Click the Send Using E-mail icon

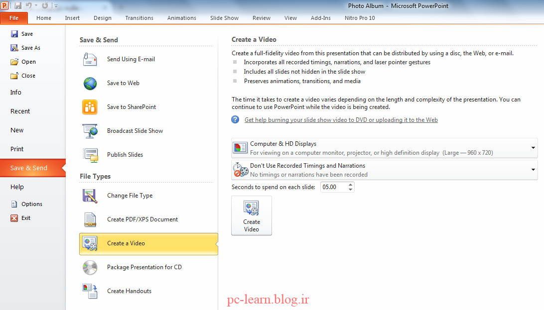point(90,59)
